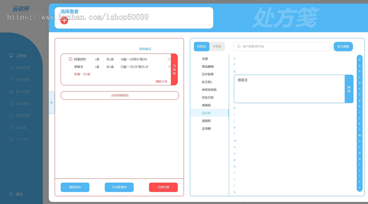Image resolution: width=368 pixels, height=204 pixels.
Task: Select the 全部 category
Action: pos(205,59)
